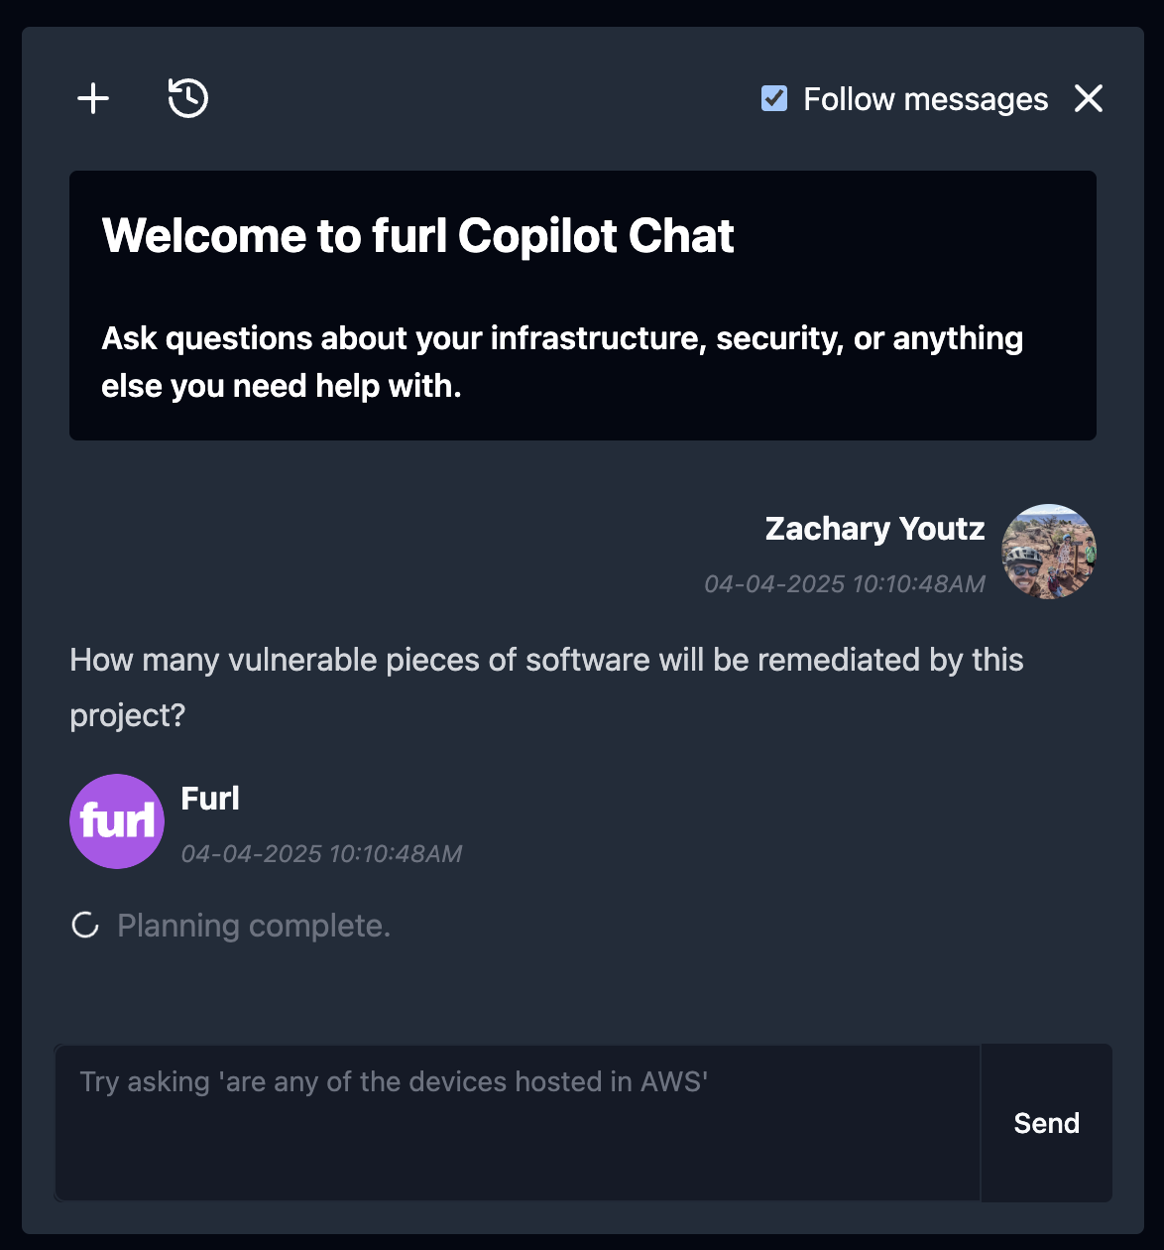The width and height of the screenshot is (1164, 1250).
Task: Click the Send button
Action: (x=1045, y=1123)
